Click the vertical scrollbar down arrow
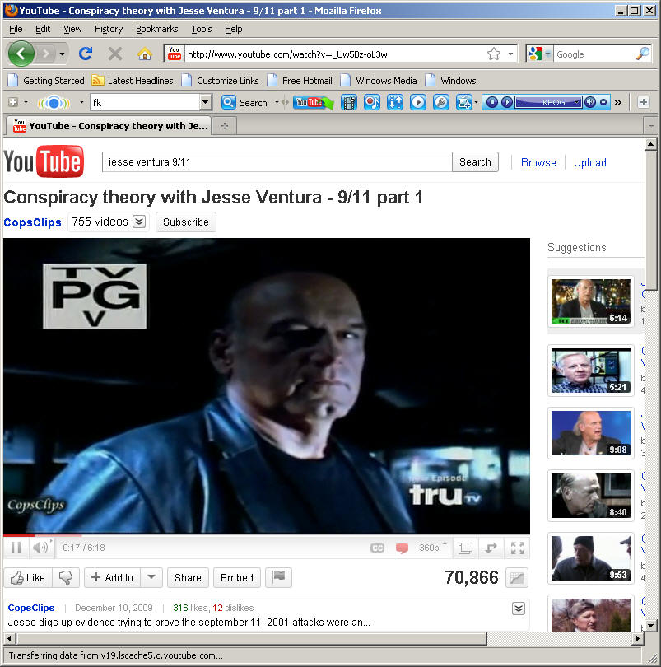The width and height of the screenshot is (661, 667). tap(650, 626)
